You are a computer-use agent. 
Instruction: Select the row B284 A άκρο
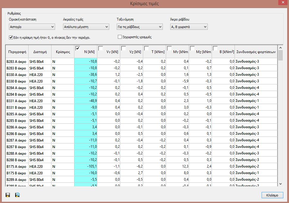point(141,88)
